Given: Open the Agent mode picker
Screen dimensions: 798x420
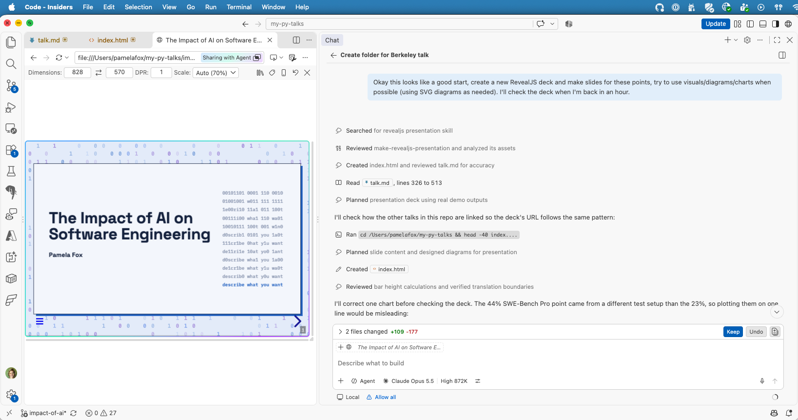Looking at the screenshot, I should click(x=363, y=381).
